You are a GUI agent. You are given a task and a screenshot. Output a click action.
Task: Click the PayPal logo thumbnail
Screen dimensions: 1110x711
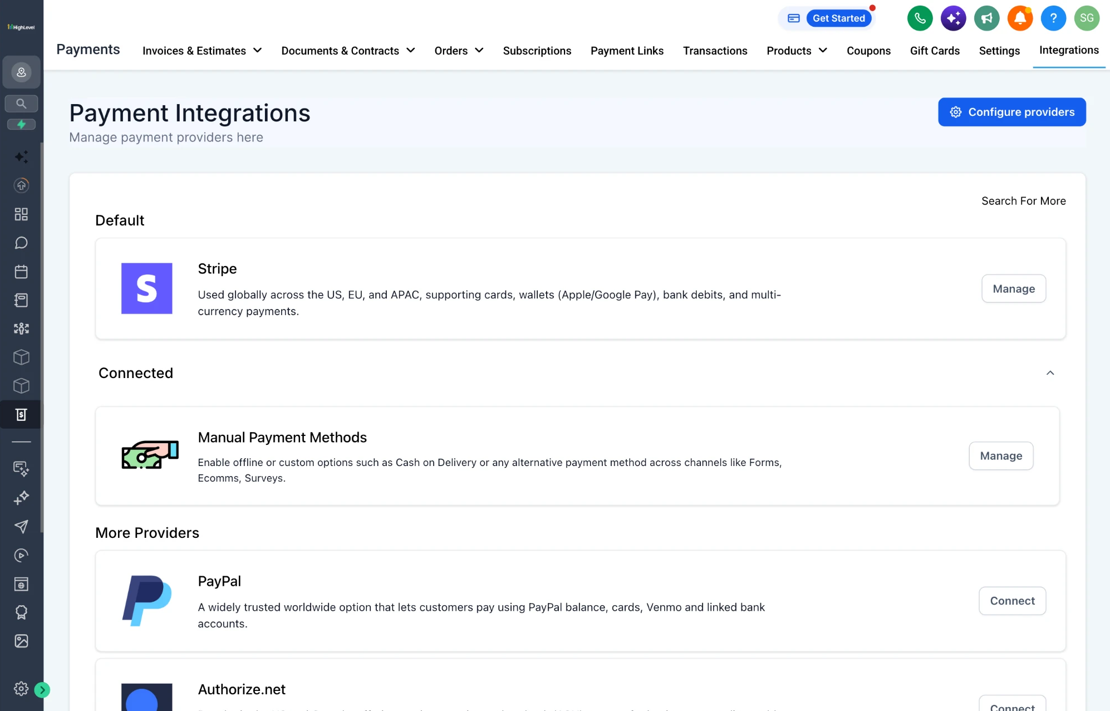(146, 601)
